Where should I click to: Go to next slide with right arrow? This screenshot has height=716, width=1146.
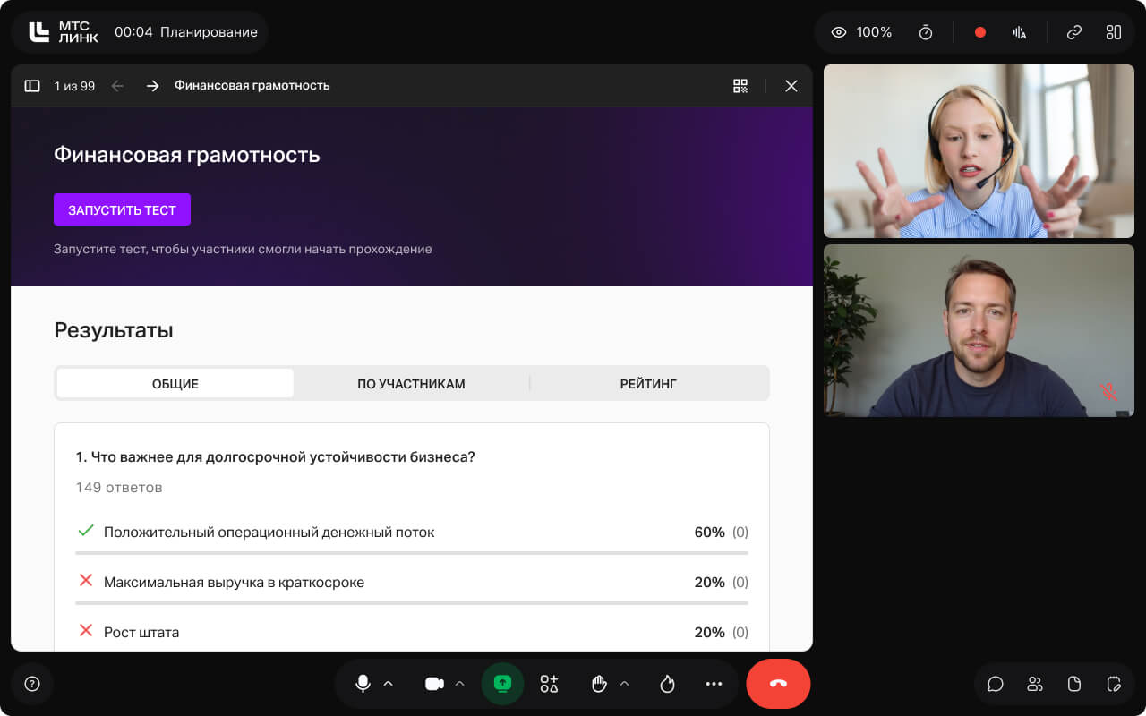coord(152,86)
